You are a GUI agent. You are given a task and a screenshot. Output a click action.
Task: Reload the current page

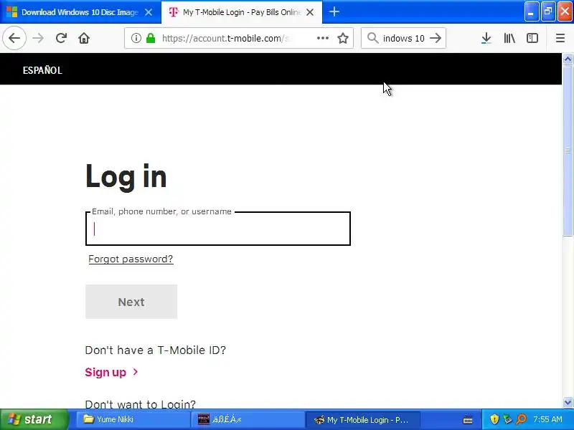click(x=61, y=38)
